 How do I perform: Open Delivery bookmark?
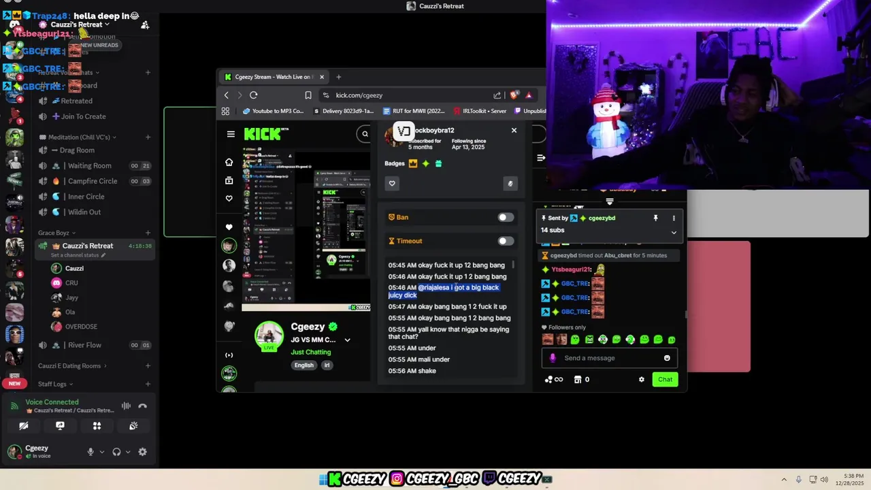(344, 111)
